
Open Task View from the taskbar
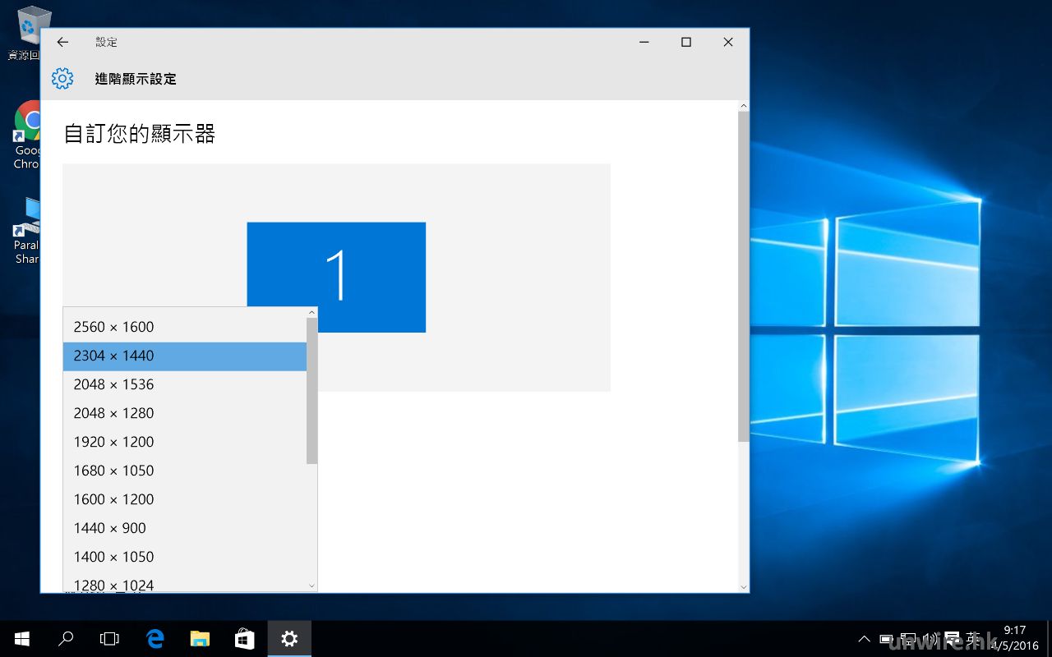click(109, 638)
